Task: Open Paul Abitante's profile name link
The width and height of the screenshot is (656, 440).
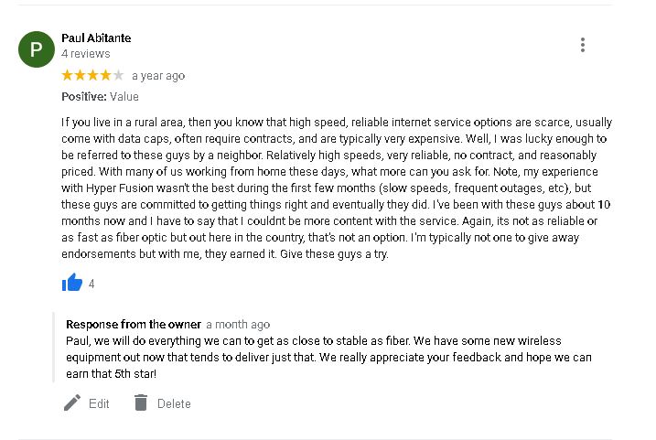Action: pyautogui.click(x=96, y=38)
